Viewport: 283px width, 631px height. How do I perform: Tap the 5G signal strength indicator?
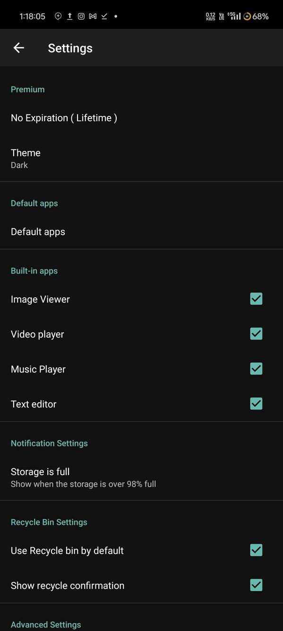click(234, 16)
